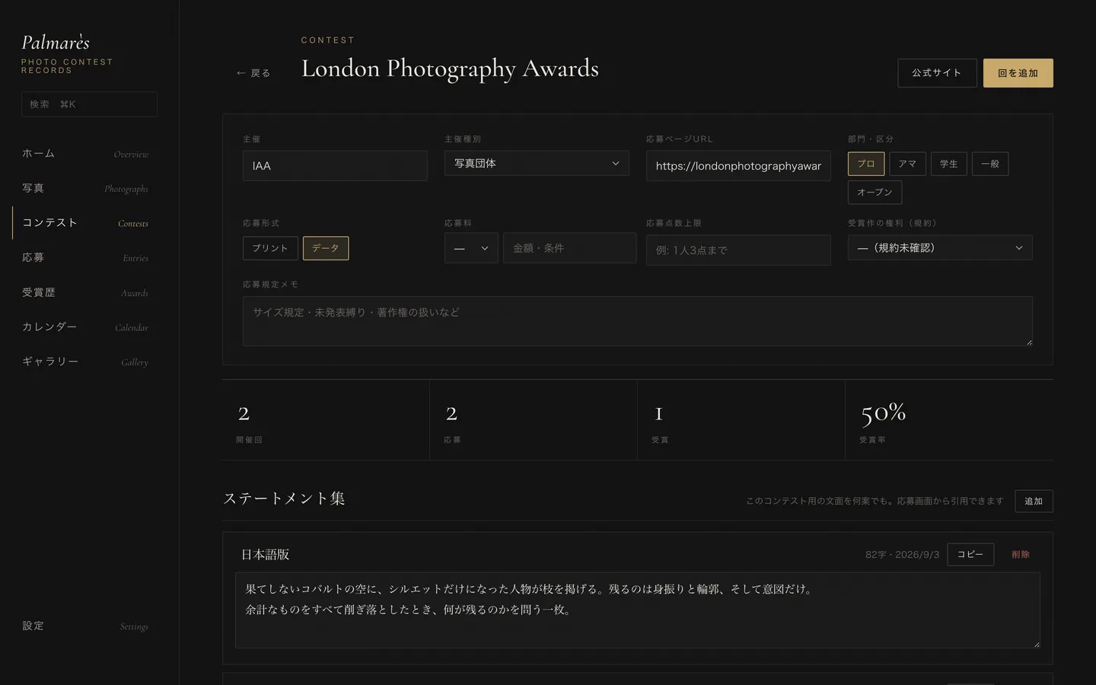Go back with the ← 戻る link

tap(253, 73)
